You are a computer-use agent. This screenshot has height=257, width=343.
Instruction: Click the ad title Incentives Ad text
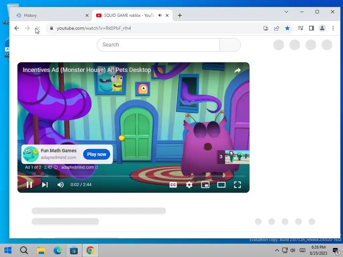click(x=87, y=70)
